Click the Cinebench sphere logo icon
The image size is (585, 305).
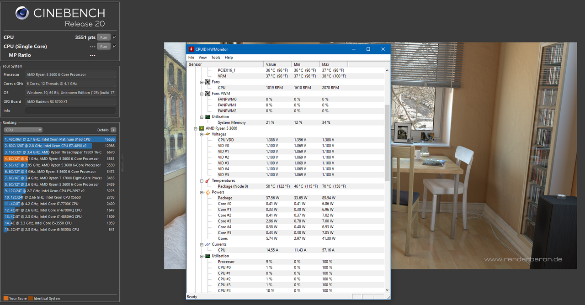22,13
